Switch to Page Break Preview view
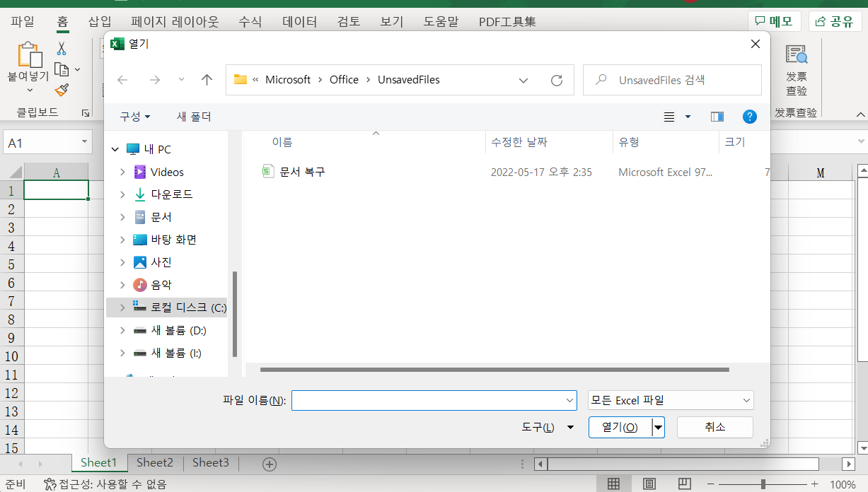868x492 pixels. click(x=684, y=484)
